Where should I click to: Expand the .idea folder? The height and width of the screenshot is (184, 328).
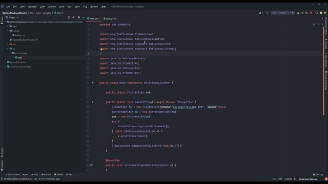pyautogui.click(x=8, y=27)
